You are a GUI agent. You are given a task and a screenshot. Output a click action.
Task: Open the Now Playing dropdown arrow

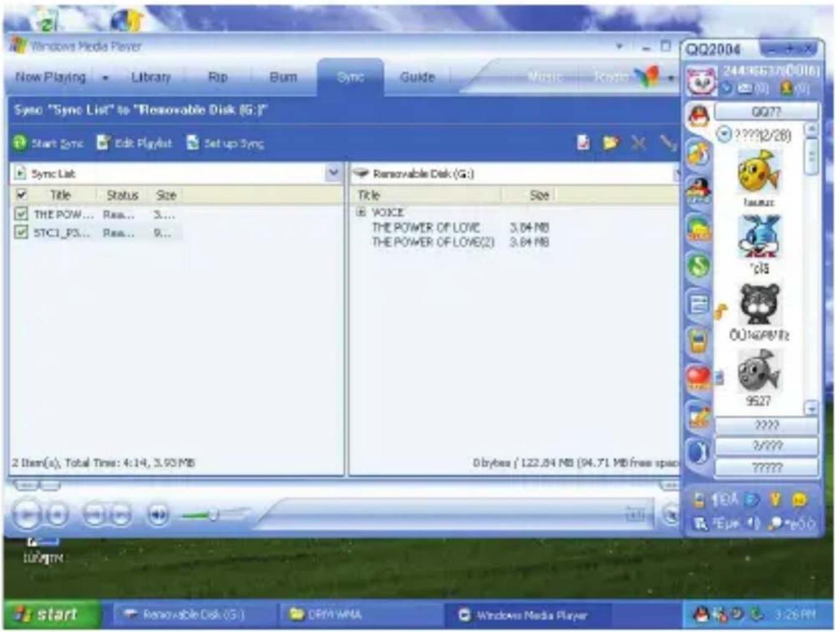tap(105, 78)
